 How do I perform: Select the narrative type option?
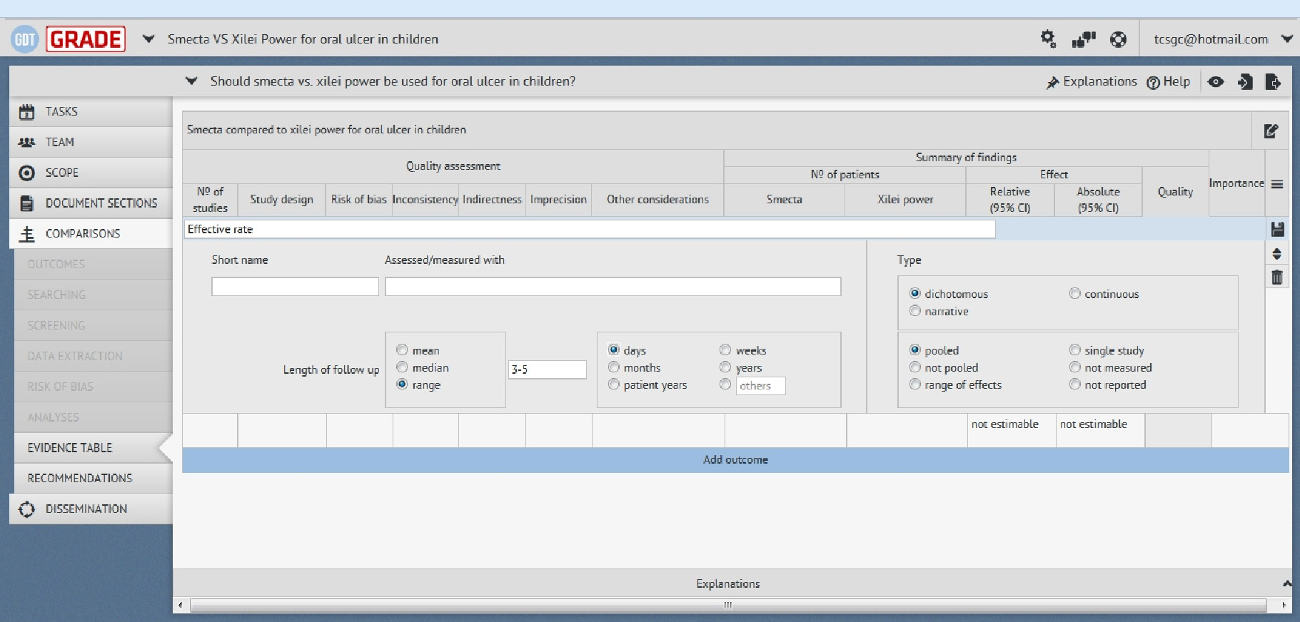pos(914,310)
